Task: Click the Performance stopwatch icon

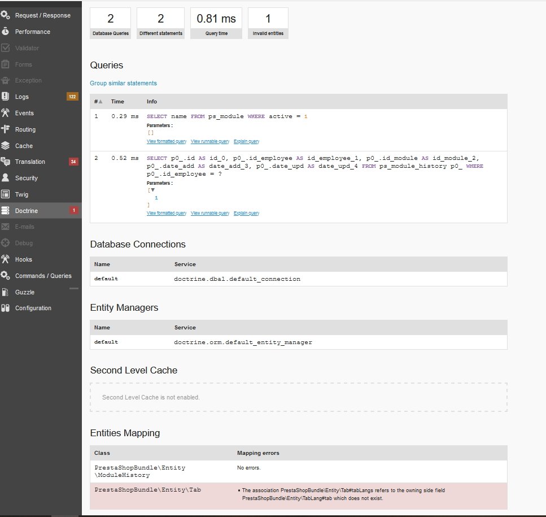Action: point(5,32)
